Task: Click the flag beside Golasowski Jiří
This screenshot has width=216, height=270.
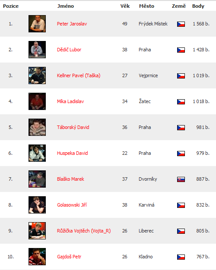Action: [x=181, y=205]
